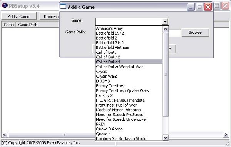Image resolution: width=231 pixels, height=147 pixels.
Task: Click the game list scrollbar thumb
Action: 166,75
